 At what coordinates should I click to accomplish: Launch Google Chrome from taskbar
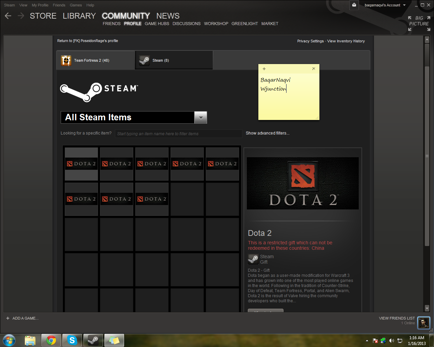pyautogui.click(x=51, y=340)
